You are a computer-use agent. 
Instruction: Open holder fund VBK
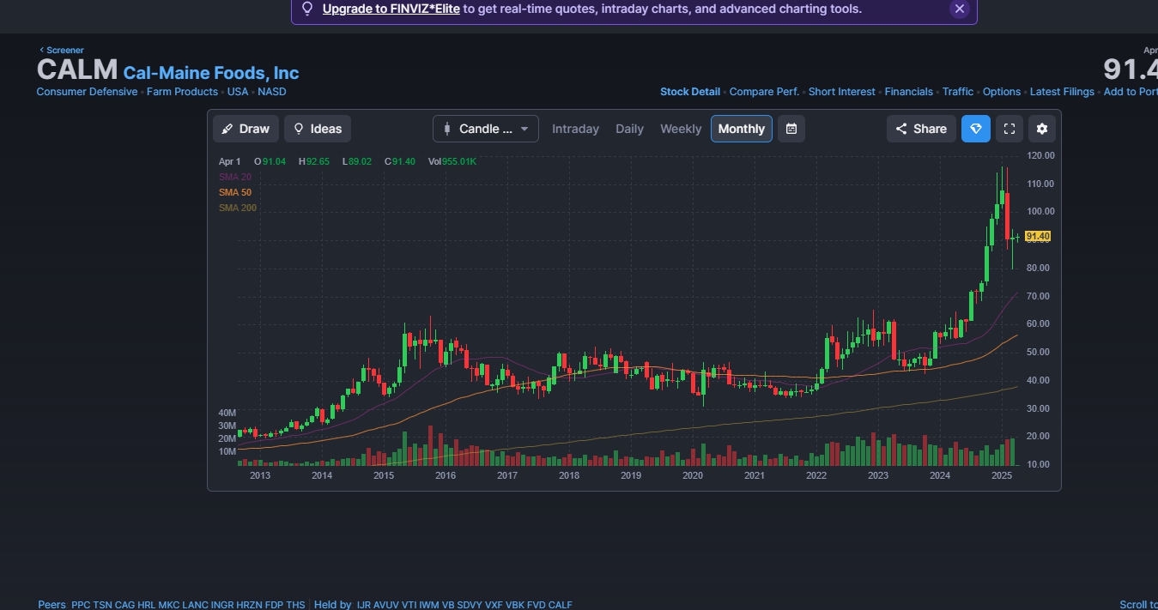click(516, 605)
